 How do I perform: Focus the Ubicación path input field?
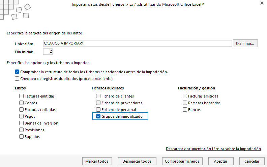pyautogui.click(x=138, y=43)
